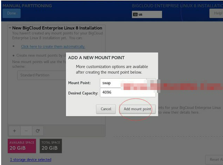Screen dimensions: 223x165
Task: Select the TOTAL SPACE 20 GiB box
Action: [x=51, y=146]
